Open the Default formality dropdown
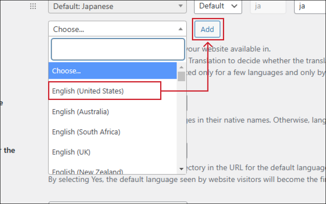The width and height of the screenshot is (326, 204). [218, 6]
